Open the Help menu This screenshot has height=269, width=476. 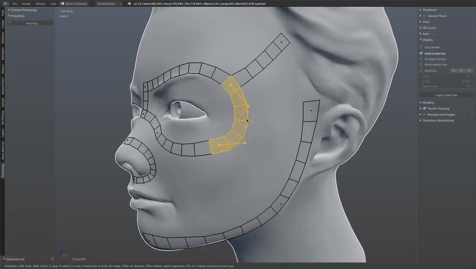(x=53, y=3)
